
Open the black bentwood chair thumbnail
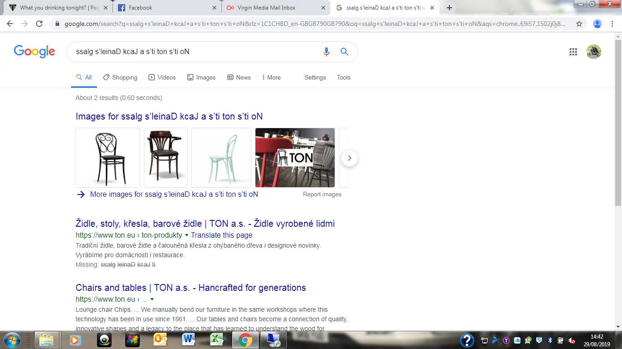(108, 158)
